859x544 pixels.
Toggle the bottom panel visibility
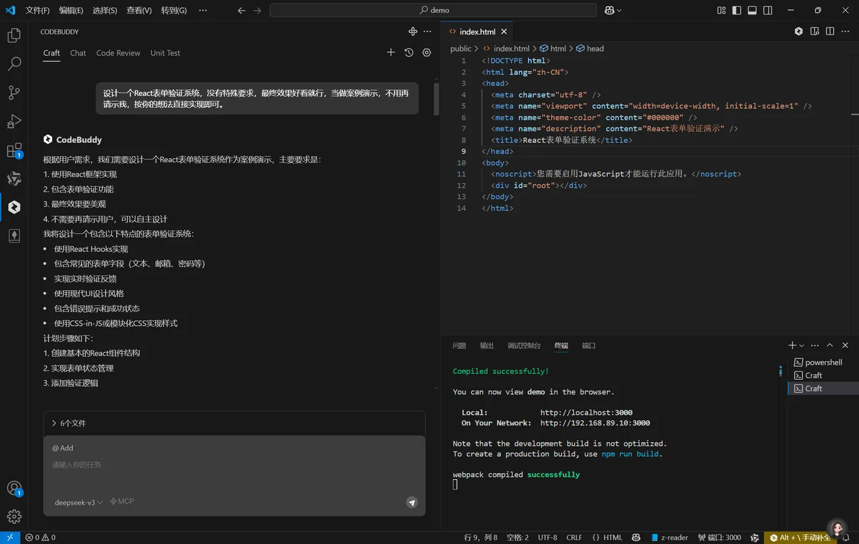point(752,10)
